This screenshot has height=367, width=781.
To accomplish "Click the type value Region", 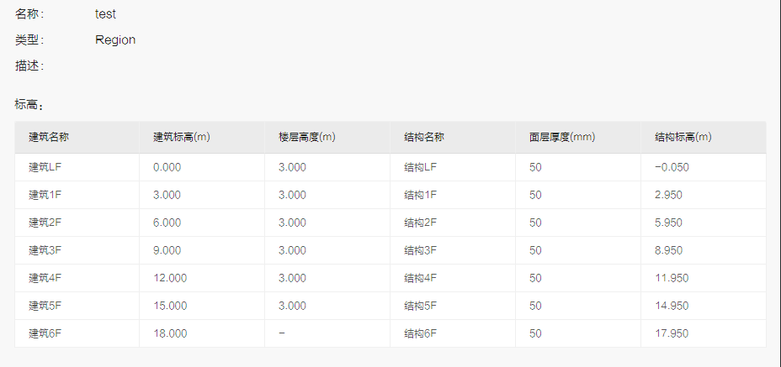I will (x=115, y=39).
